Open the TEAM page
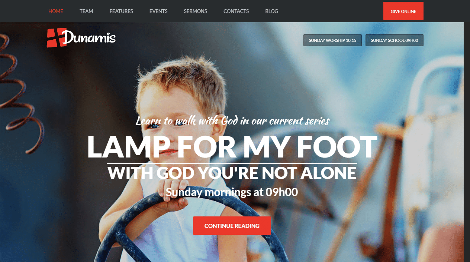 coord(86,11)
